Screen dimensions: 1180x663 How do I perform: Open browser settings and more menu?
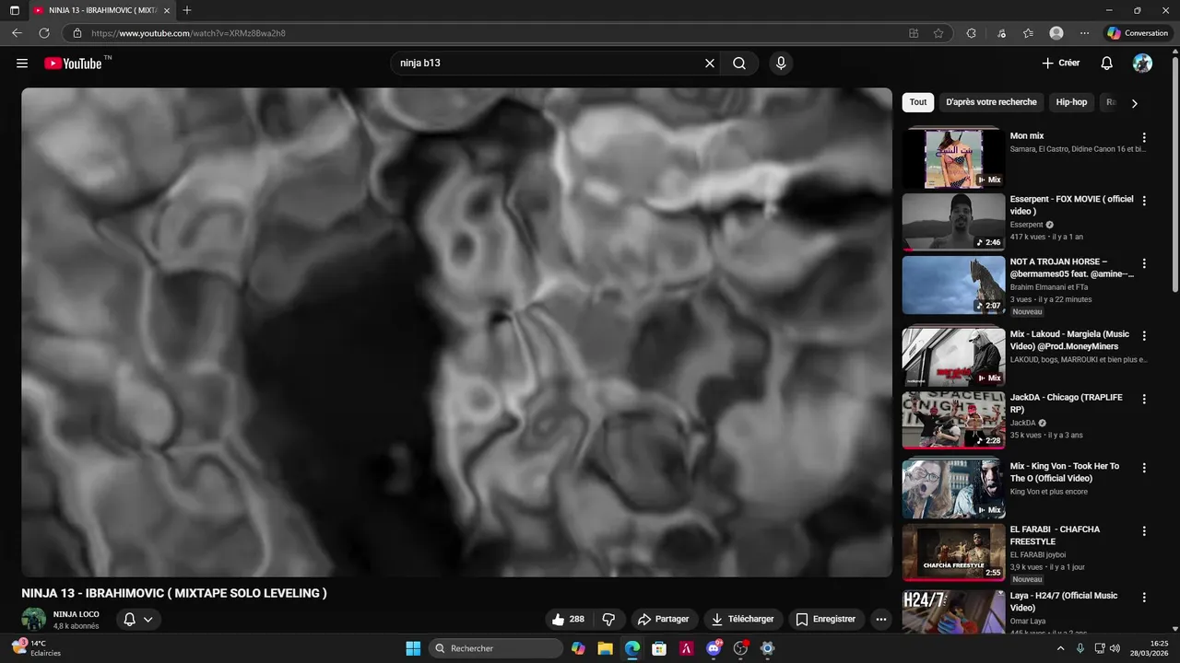click(x=1084, y=33)
